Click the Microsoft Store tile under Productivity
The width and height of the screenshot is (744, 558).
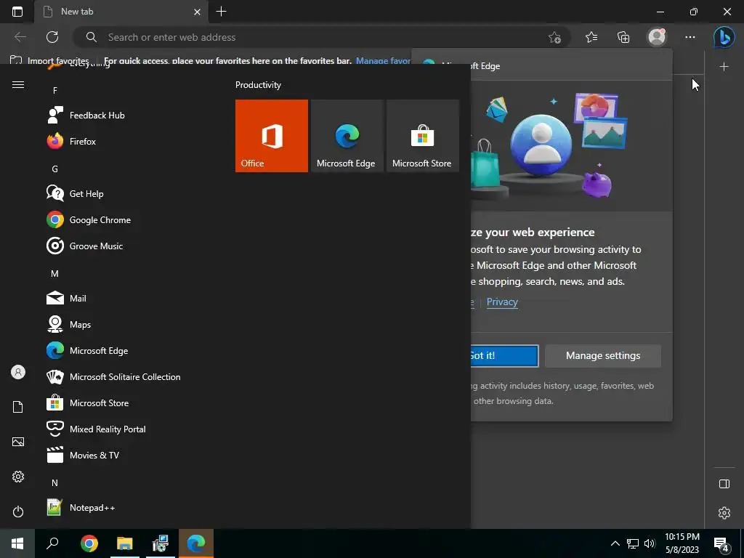[423, 136]
